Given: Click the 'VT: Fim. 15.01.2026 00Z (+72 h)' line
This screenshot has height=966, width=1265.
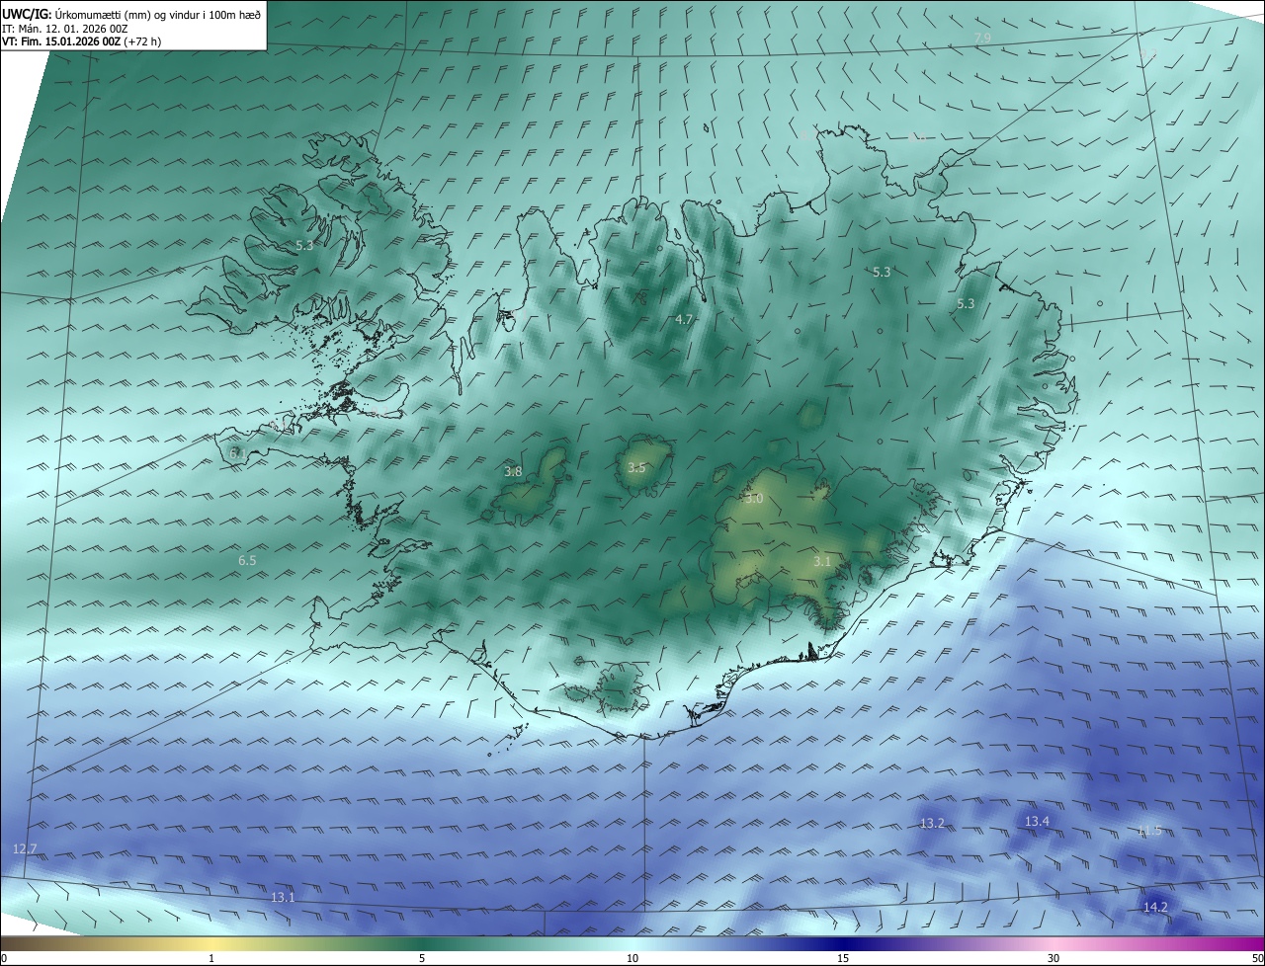Looking at the screenshot, I should point(81,41).
